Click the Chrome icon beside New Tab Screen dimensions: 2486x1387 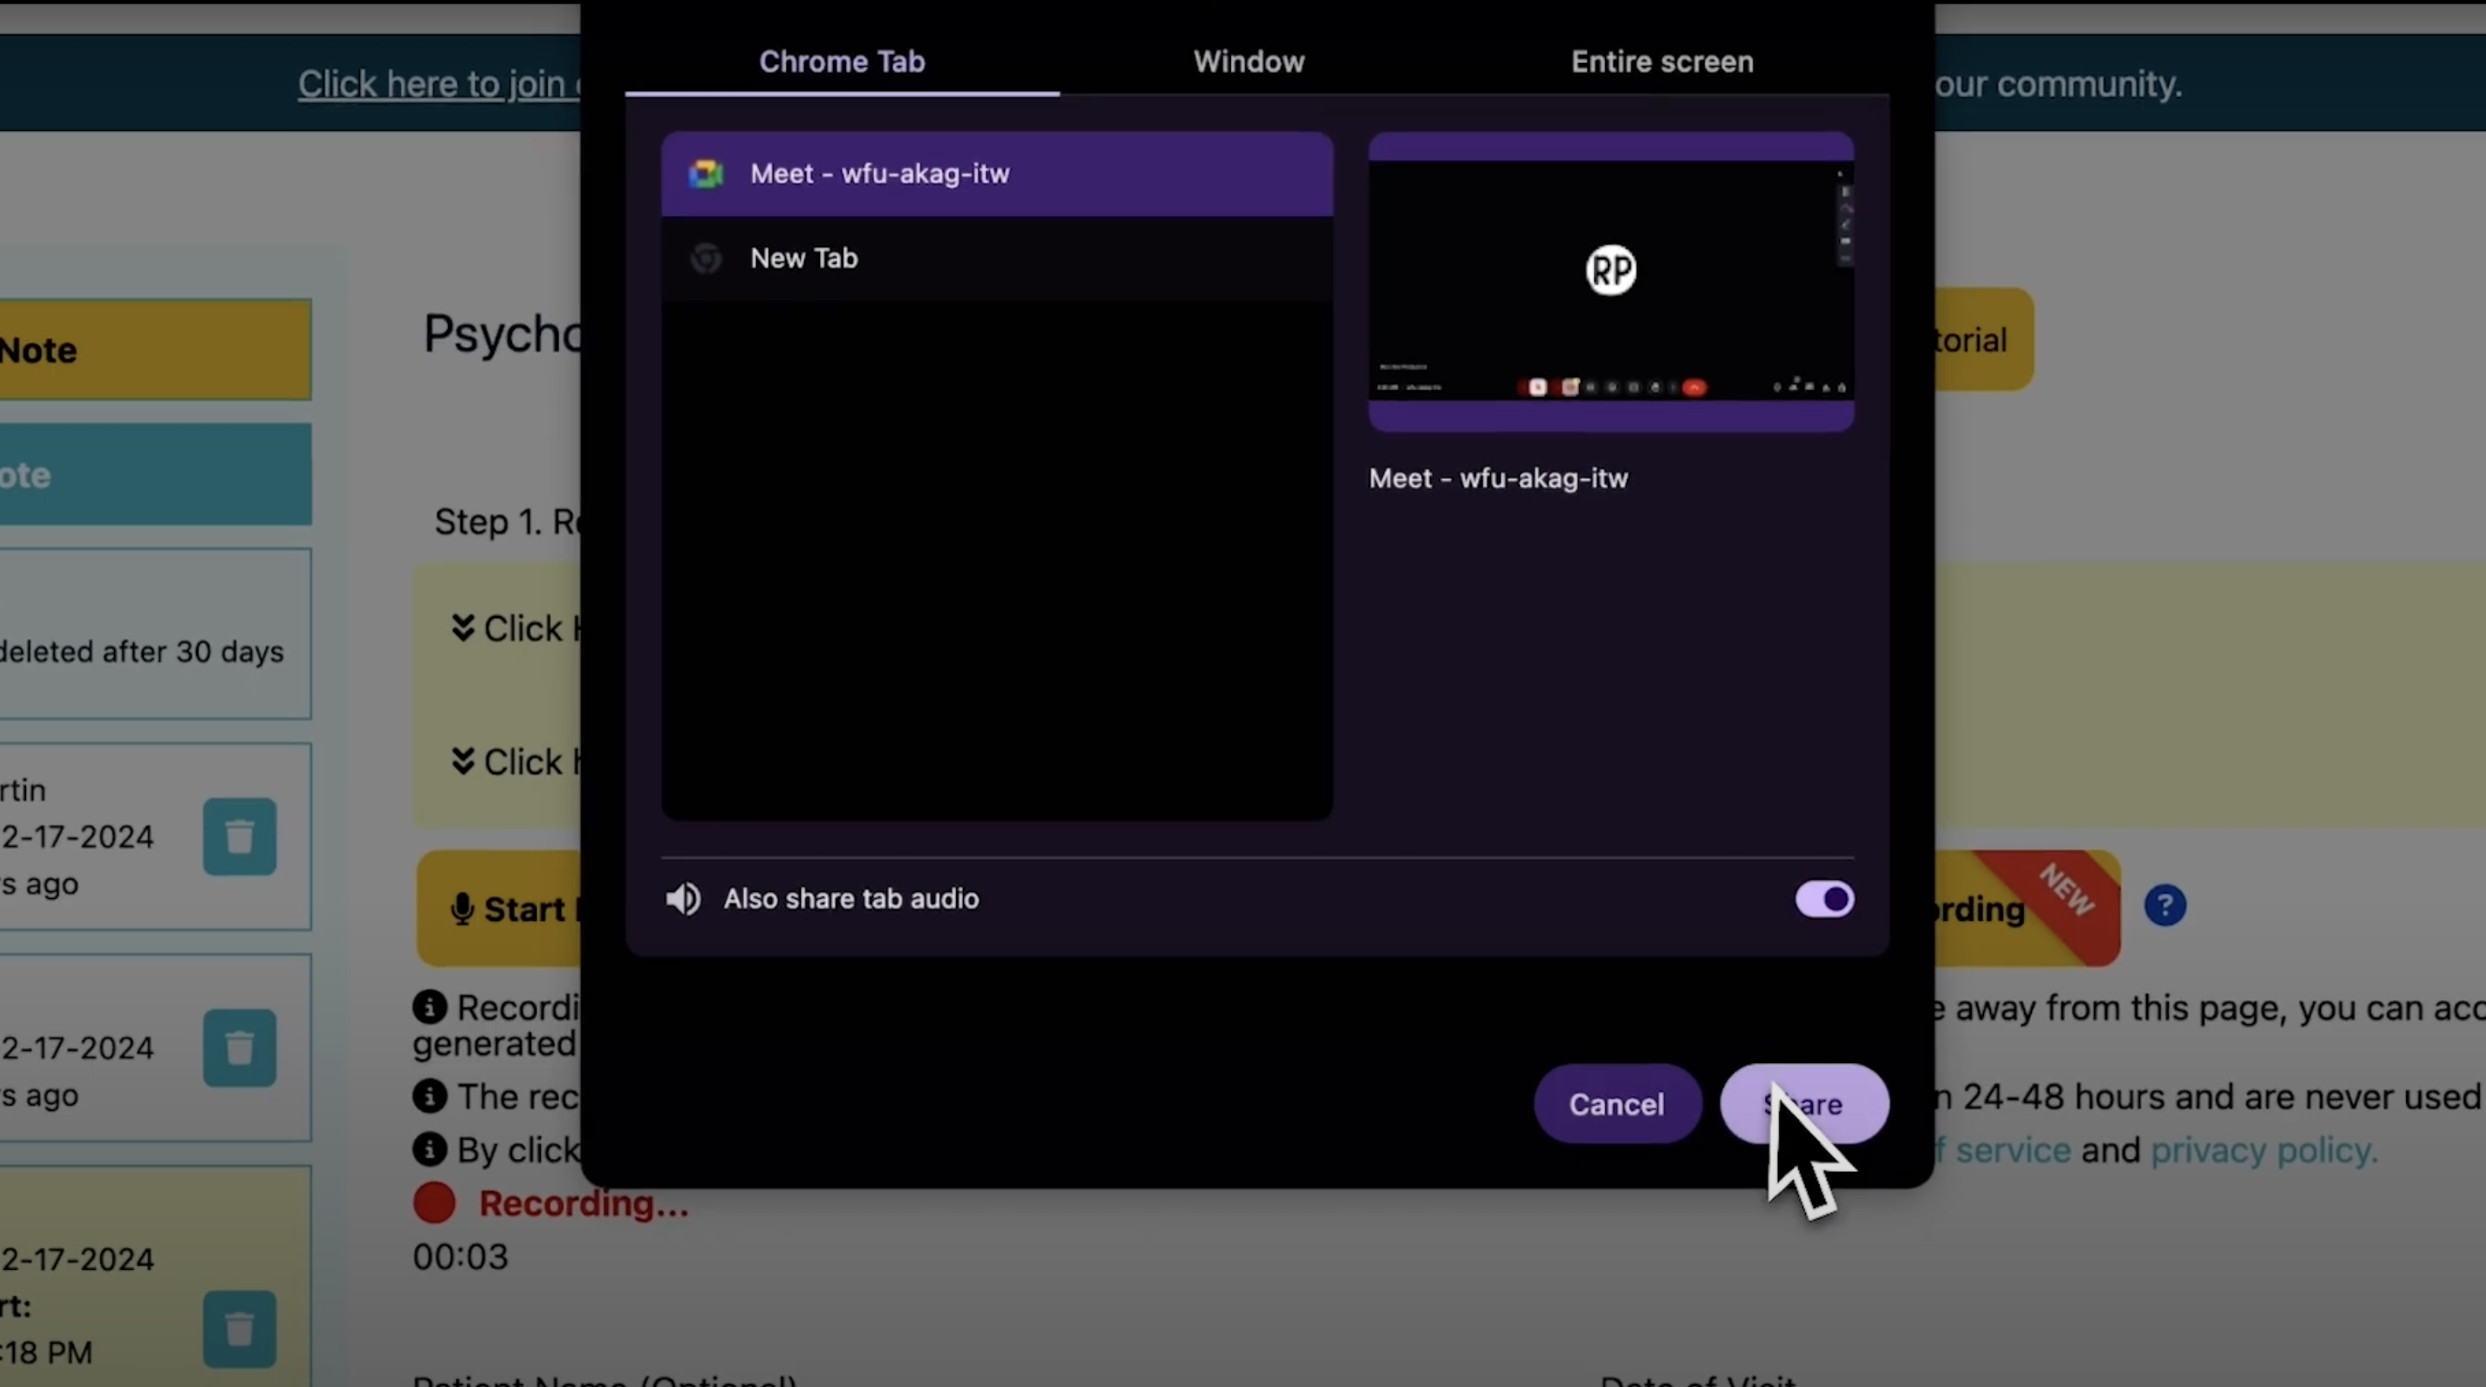point(705,259)
